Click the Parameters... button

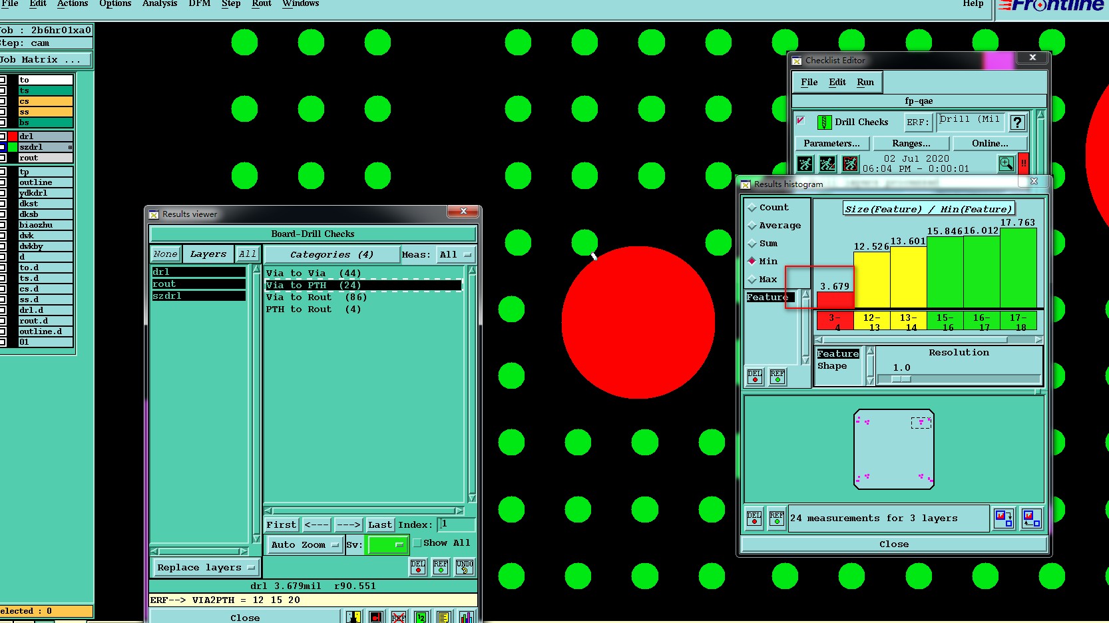click(831, 143)
